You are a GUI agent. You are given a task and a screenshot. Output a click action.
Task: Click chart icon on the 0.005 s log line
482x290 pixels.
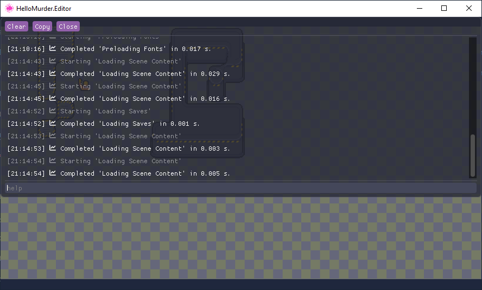53,173
